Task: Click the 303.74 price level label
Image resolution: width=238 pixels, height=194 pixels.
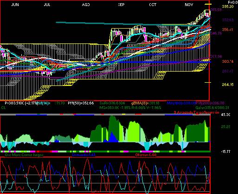Action: coord(228,61)
